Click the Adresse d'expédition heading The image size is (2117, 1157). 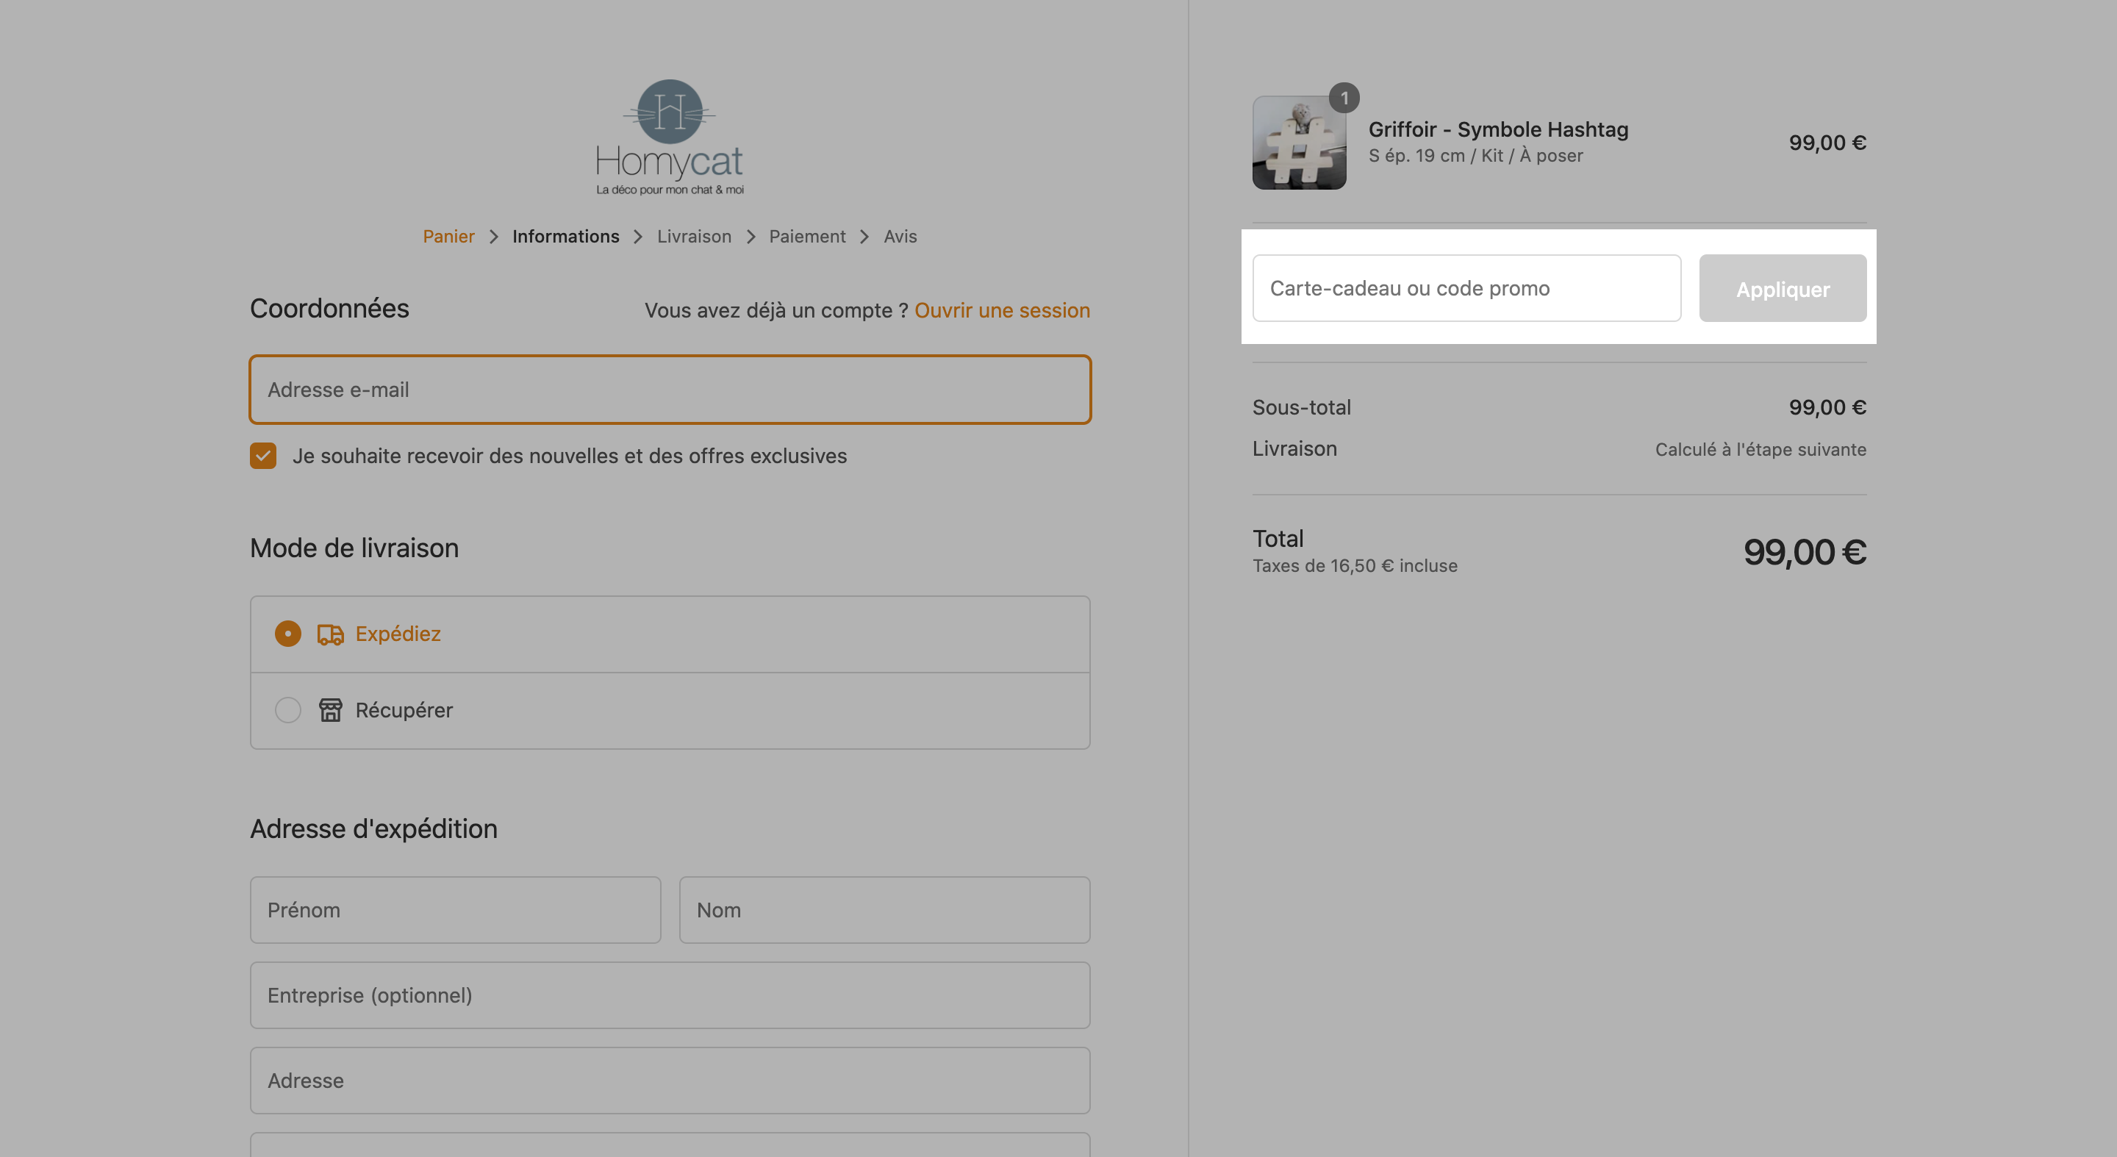(x=373, y=829)
